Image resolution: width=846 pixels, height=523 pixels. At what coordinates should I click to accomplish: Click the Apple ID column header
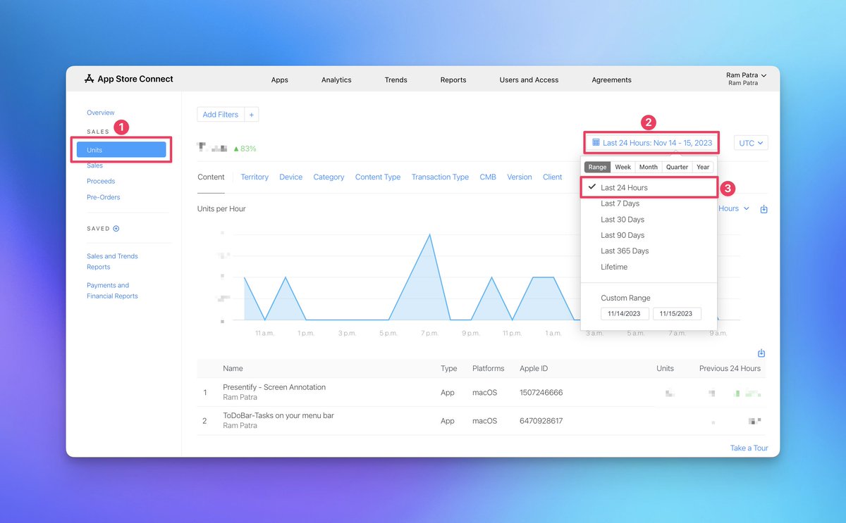pos(534,369)
